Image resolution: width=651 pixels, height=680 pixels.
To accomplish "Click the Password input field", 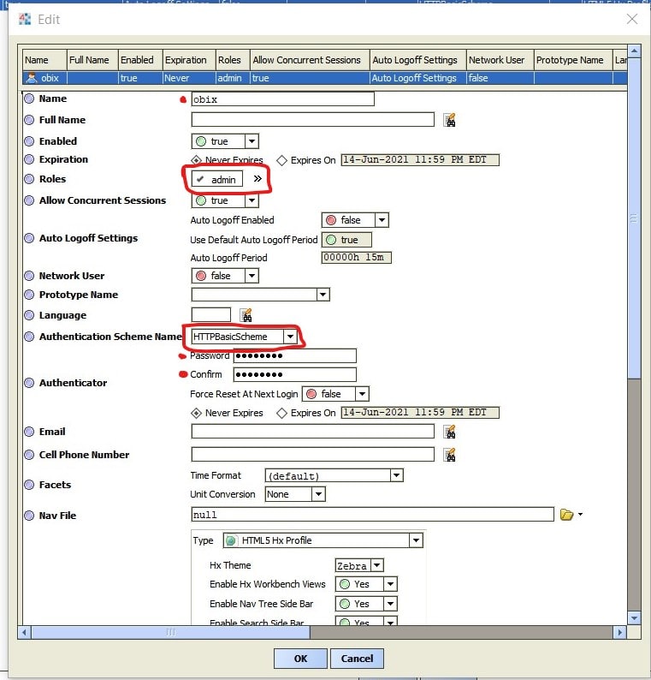I will click(x=295, y=356).
